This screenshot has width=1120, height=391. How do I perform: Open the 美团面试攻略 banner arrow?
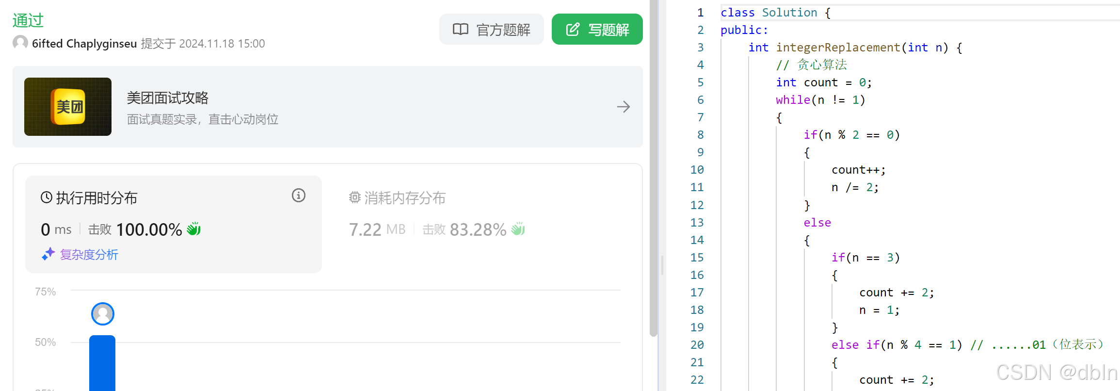[x=624, y=107]
